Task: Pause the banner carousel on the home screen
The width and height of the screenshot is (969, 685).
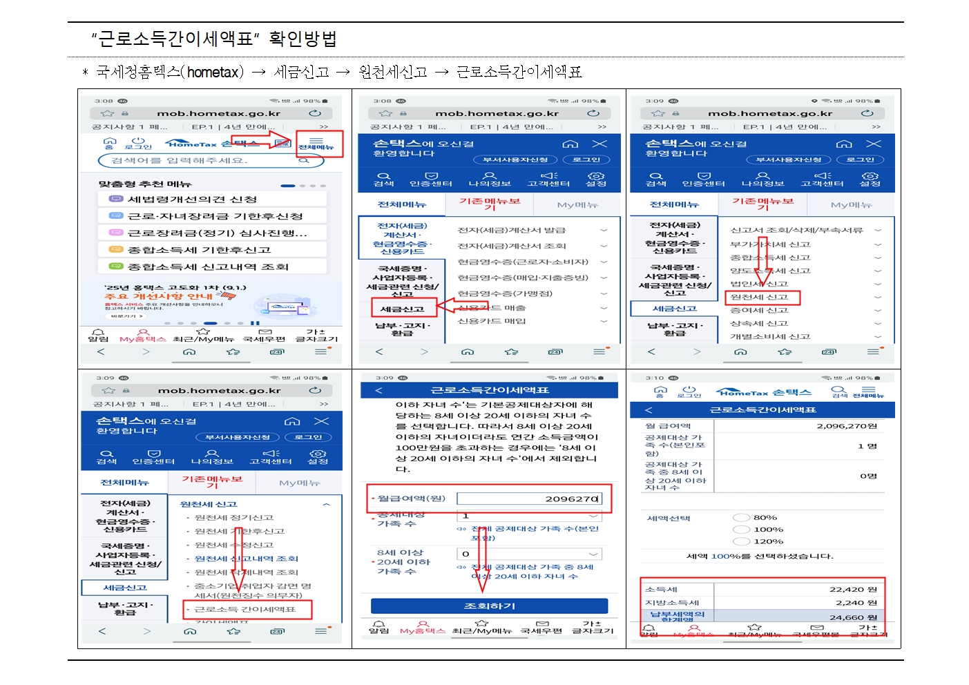Action: [x=256, y=323]
